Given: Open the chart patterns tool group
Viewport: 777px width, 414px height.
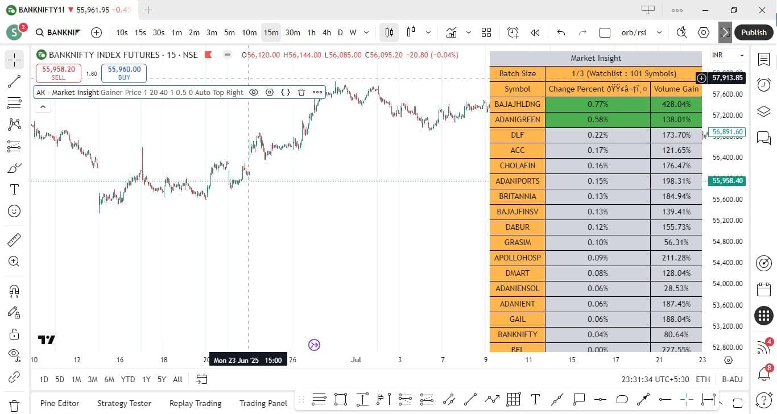Looking at the screenshot, I should [x=14, y=125].
